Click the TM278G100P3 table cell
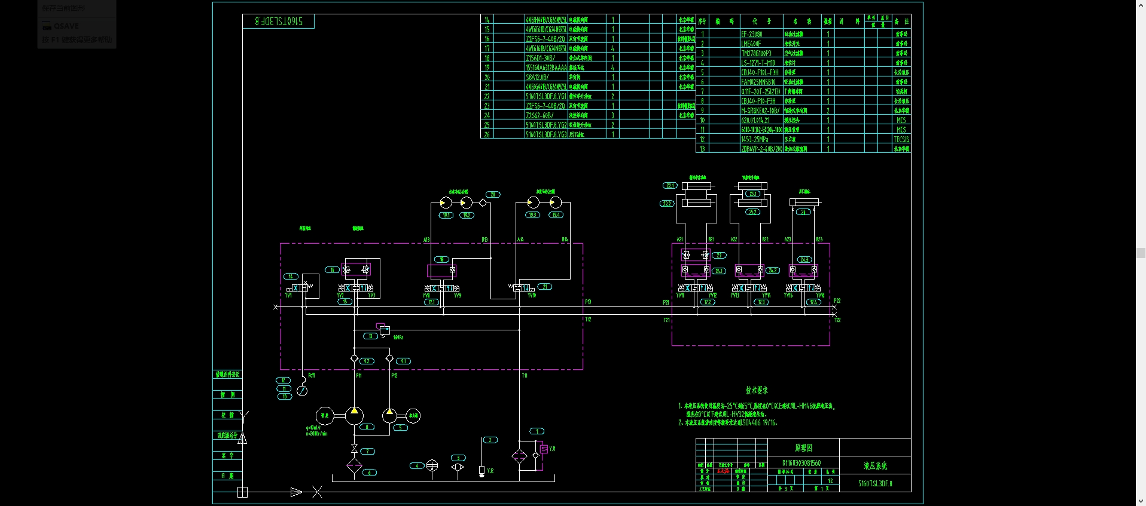 (761, 53)
